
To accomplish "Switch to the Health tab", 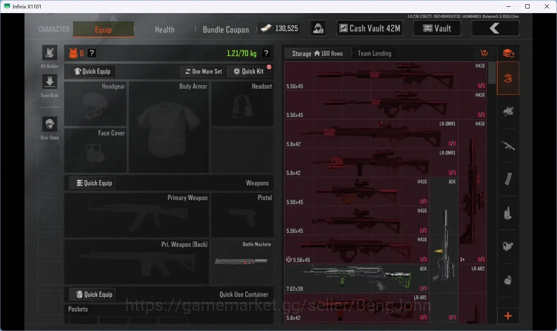I will (x=165, y=30).
